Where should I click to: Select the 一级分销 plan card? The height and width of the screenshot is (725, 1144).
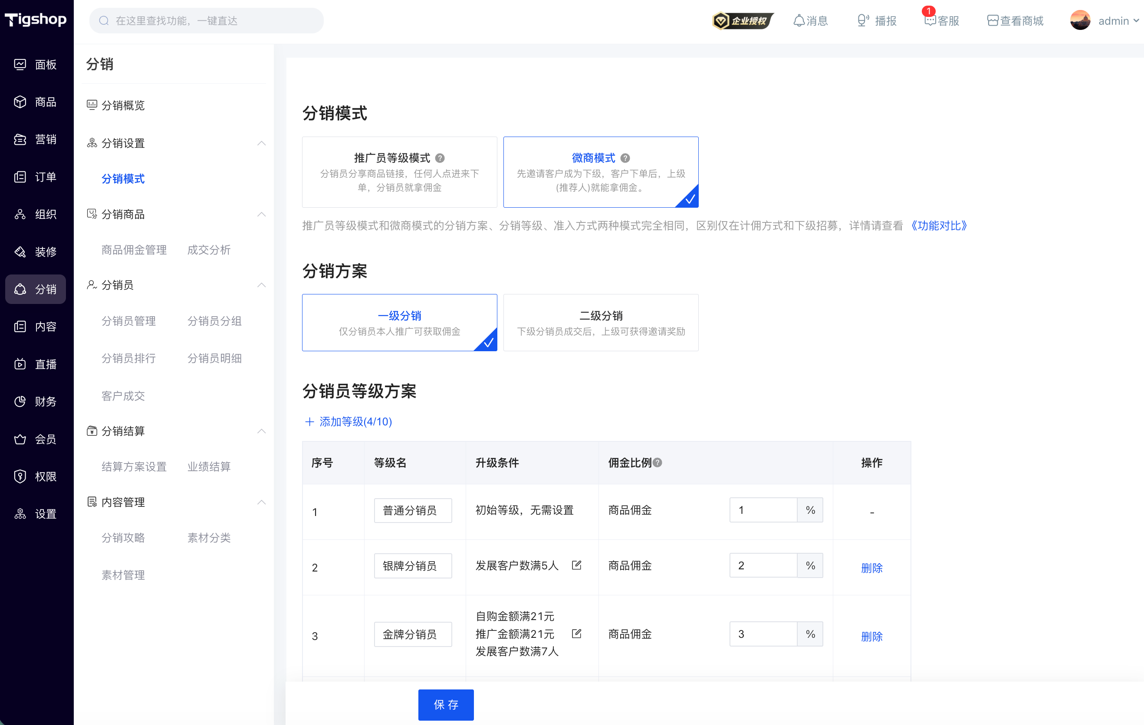[x=400, y=322]
